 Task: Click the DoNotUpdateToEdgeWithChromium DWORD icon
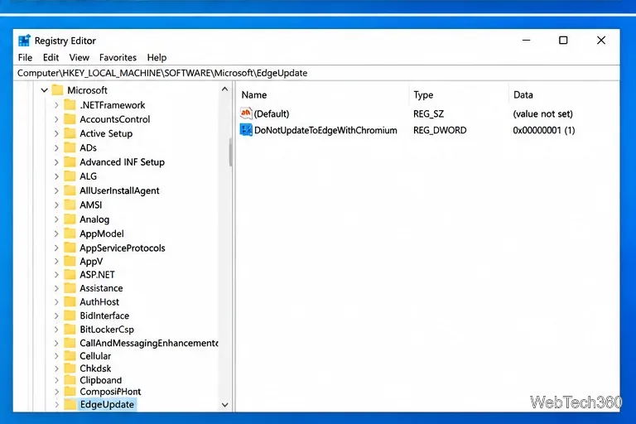point(246,130)
